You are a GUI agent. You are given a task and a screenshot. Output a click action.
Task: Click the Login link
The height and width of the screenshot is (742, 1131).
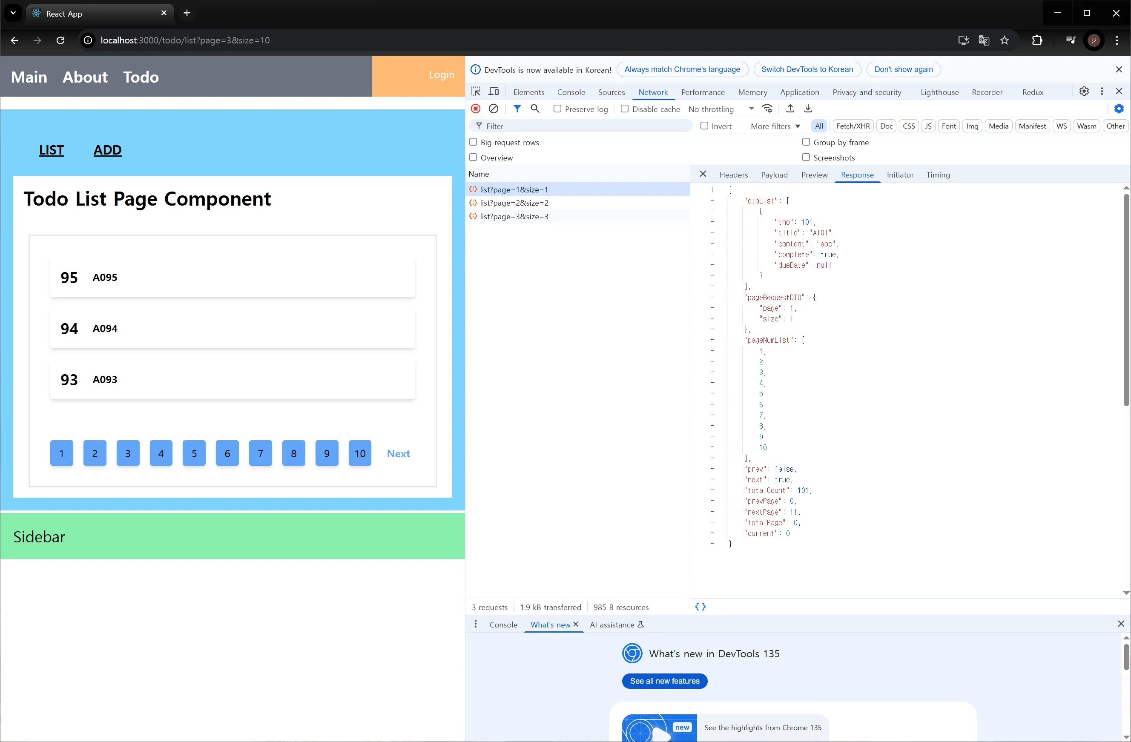[442, 74]
